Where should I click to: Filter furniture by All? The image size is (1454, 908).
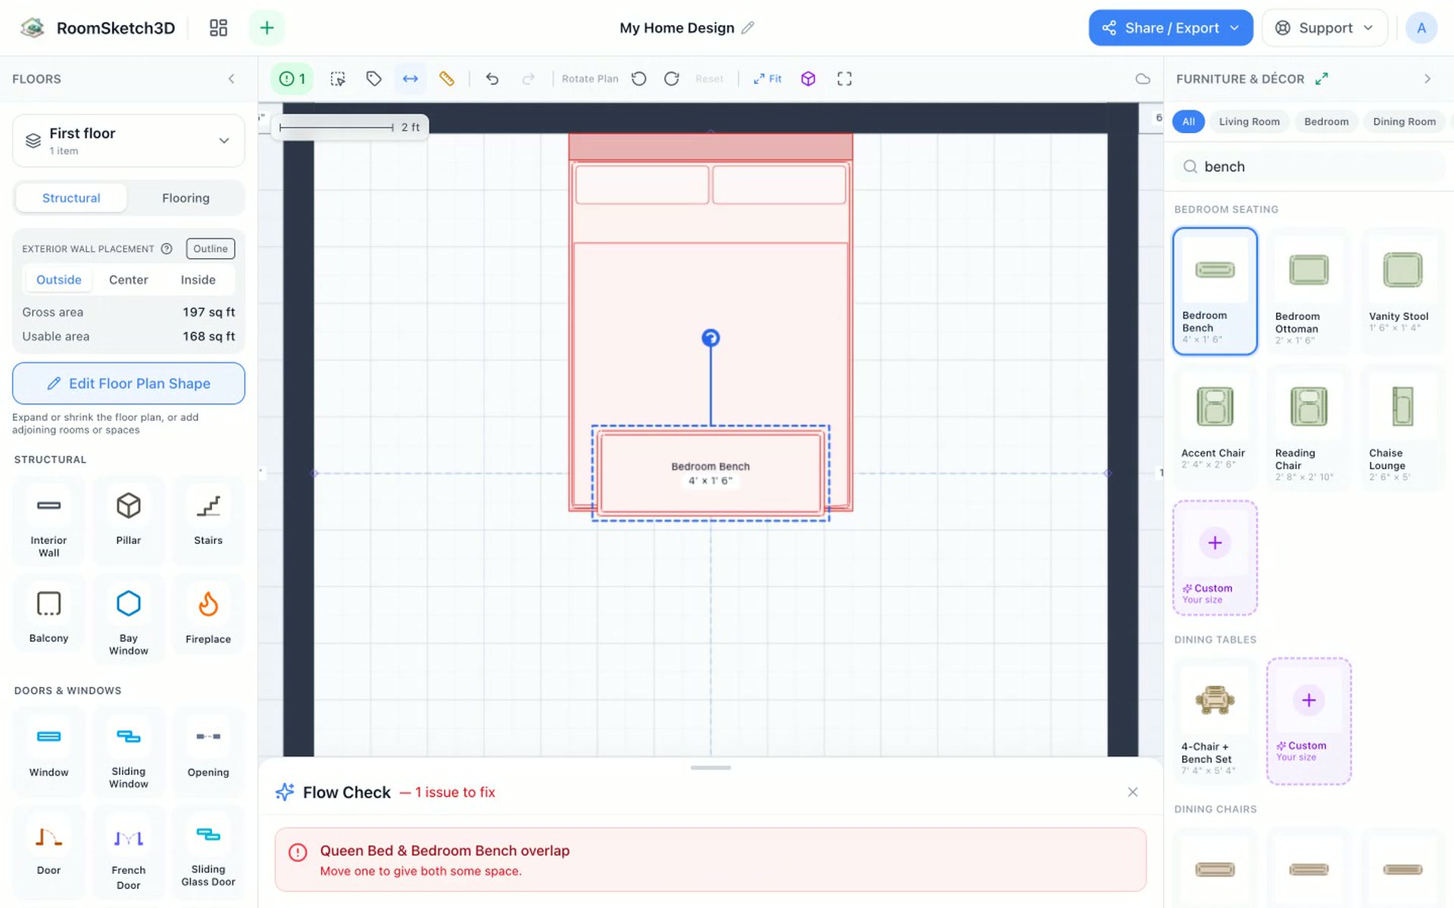pos(1188,122)
